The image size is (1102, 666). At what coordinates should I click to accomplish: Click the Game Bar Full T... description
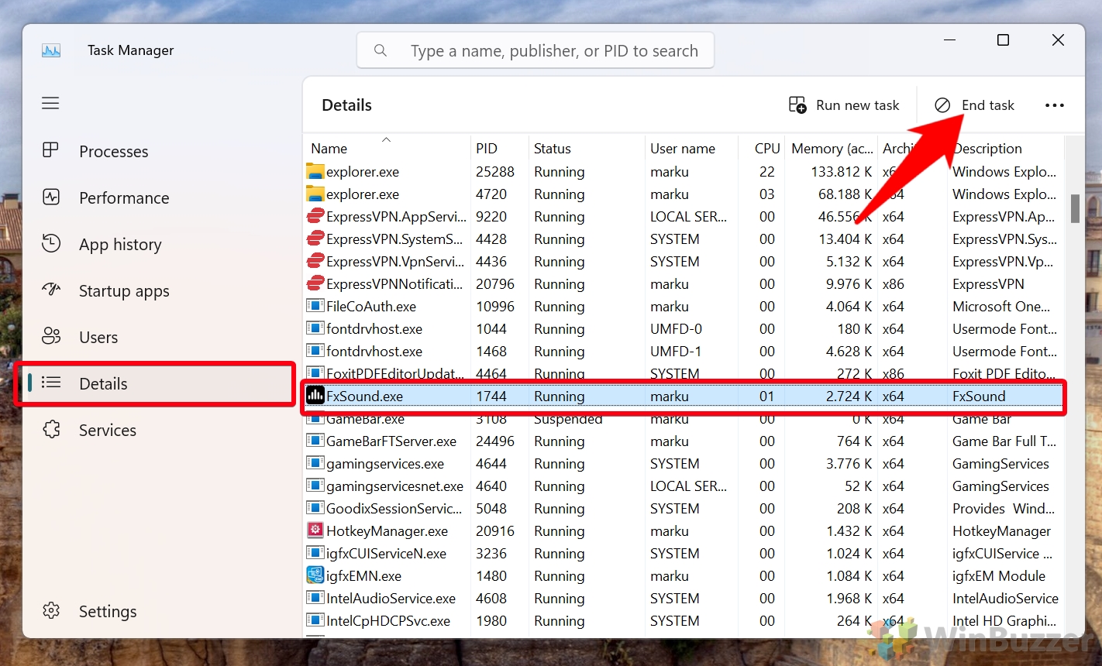pos(1004,441)
